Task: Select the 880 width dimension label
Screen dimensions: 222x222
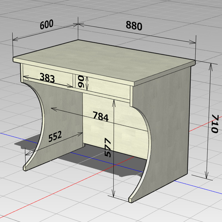Action: [134, 25]
